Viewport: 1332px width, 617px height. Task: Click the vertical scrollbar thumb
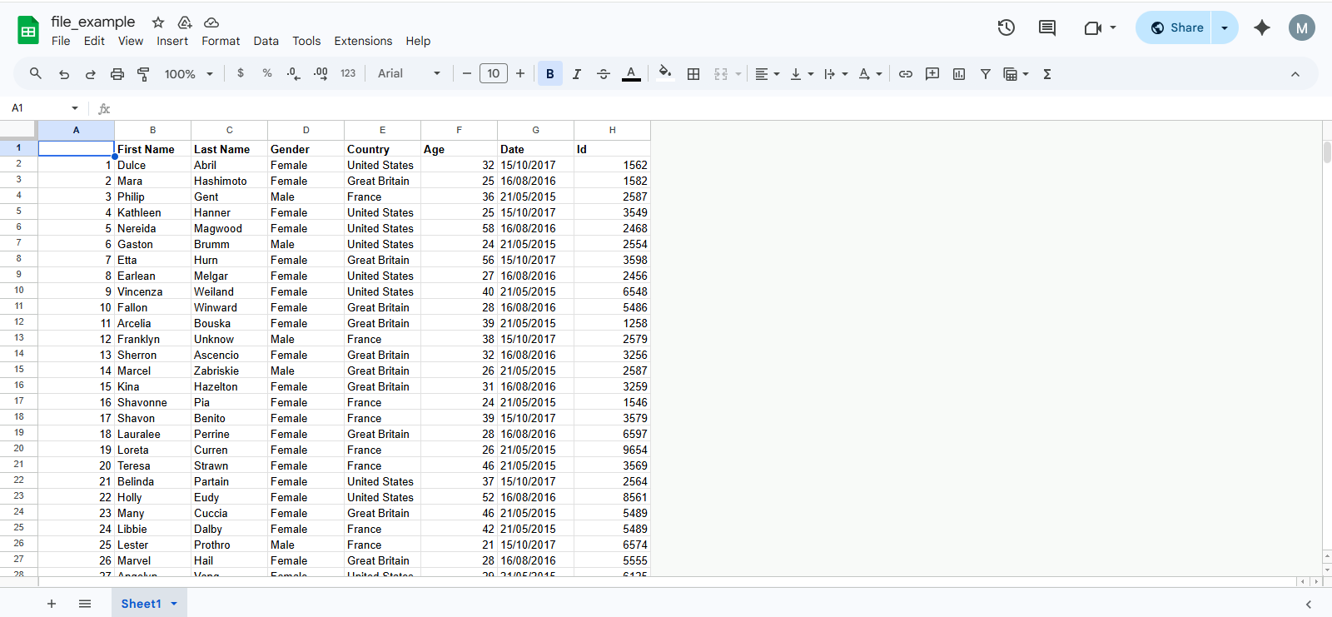(1327, 152)
